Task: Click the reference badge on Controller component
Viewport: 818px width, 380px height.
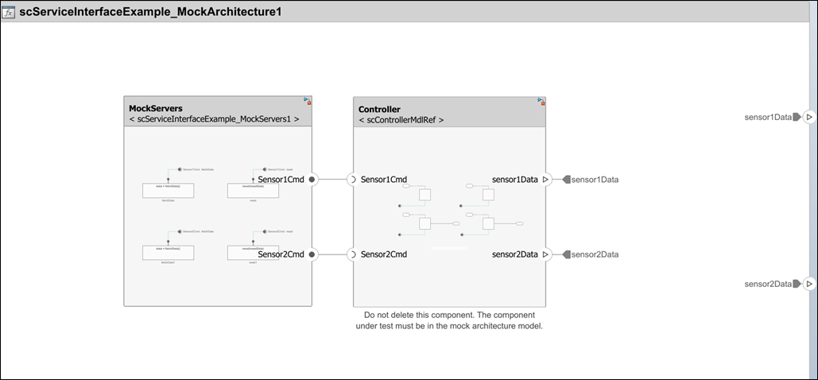Action: pyautogui.click(x=541, y=101)
